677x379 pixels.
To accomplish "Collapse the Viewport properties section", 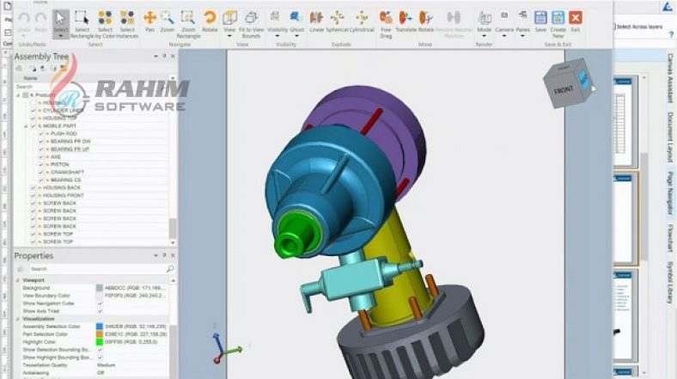I will [x=18, y=280].
